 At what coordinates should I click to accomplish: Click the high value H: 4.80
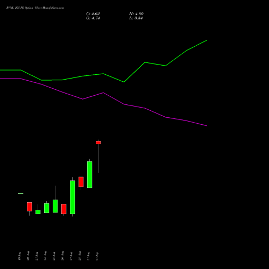pyautogui.click(x=136, y=14)
